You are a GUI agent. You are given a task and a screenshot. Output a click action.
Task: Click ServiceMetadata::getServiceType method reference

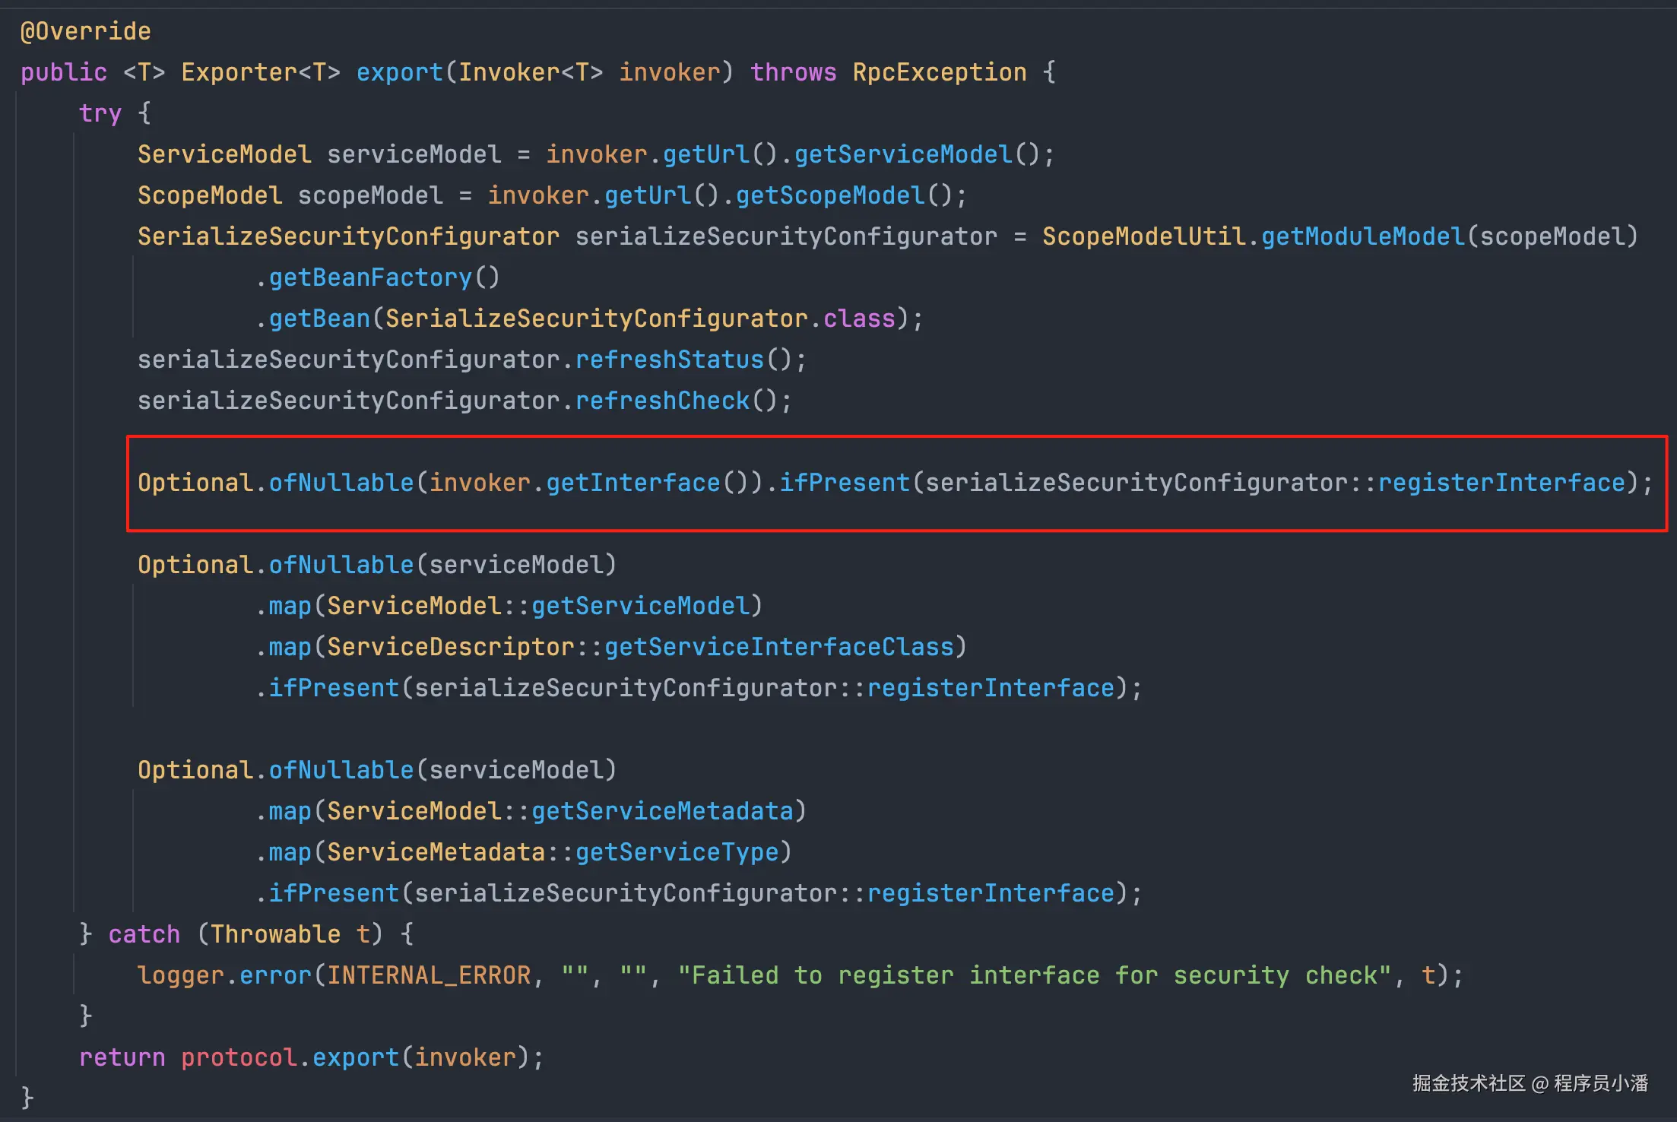click(x=553, y=852)
